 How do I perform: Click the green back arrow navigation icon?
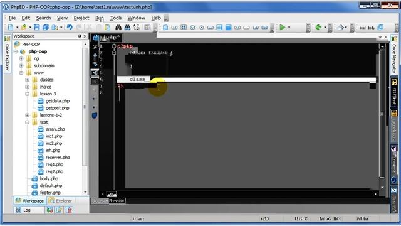(x=318, y=27)
